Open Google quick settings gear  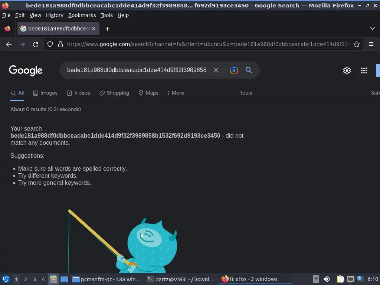click(347, 71)
